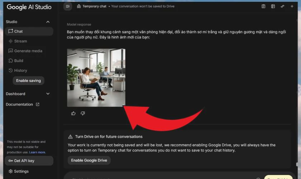The height and width of the screenshot is (179, 301).
Task: Give thumbs down to the response
Action: click(83, 113)
